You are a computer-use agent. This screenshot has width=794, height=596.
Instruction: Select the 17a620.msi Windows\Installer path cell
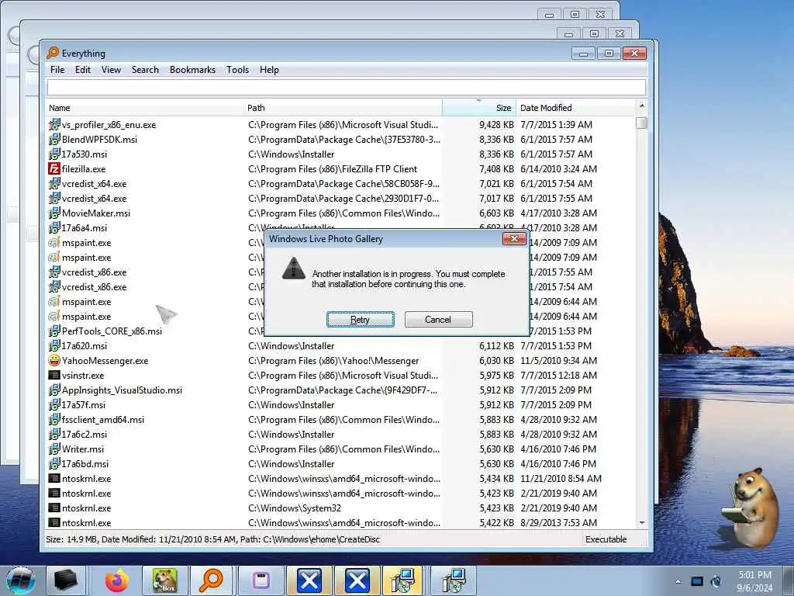click(292, 345)
